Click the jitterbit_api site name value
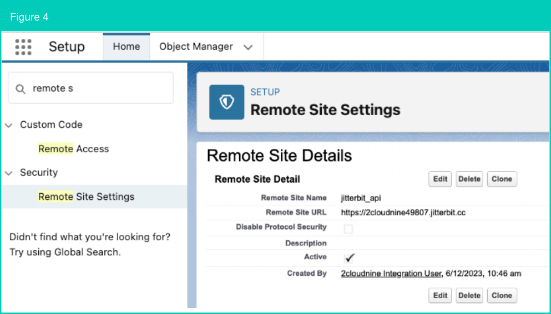The width and height of the screenshot is (551, 314). [x=361, y=198]
